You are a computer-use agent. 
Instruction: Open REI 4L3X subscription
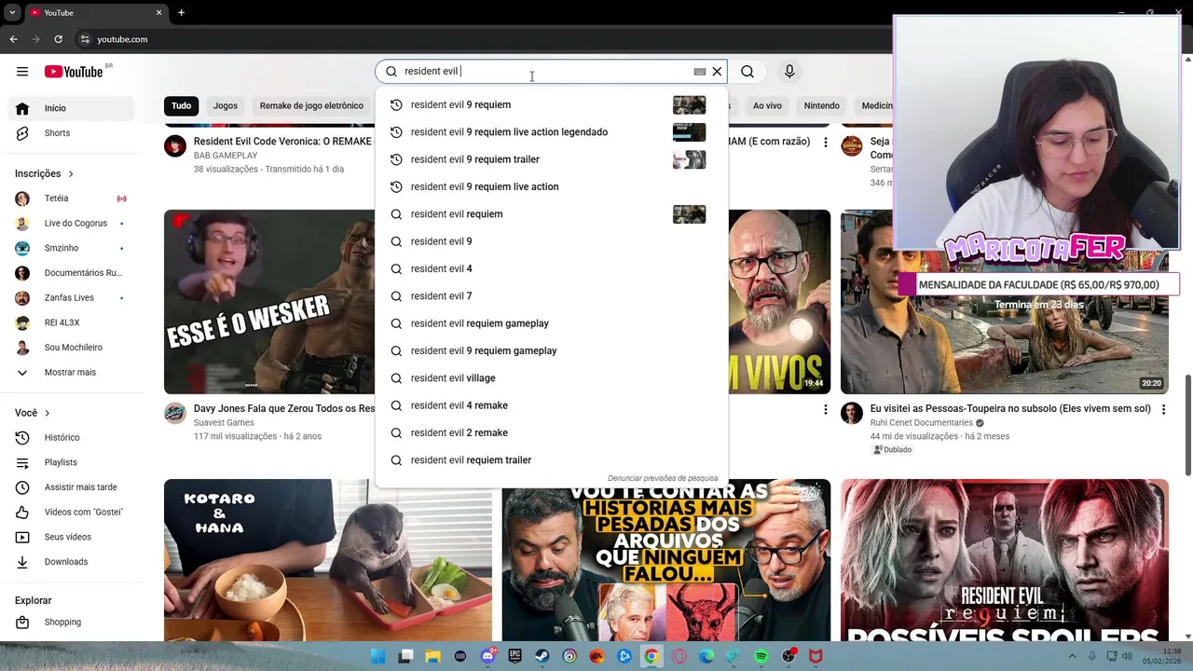click(x=71, y=322)
